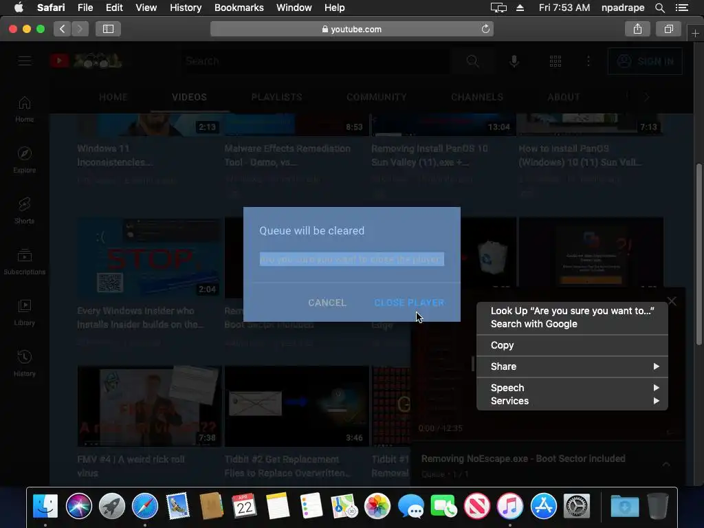This screenshot has width=704, height=528.
Task: Click the YouTube search magnifier button
Action: pos(472,60)
